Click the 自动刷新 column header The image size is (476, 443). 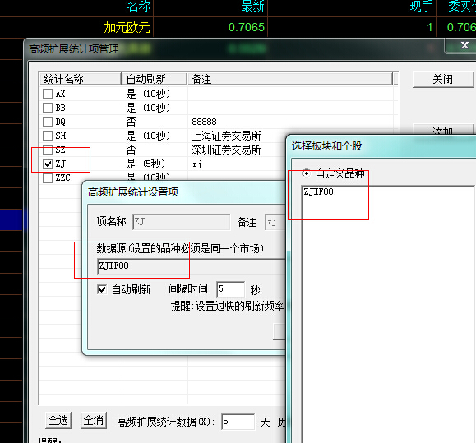click(x=154, y=79)
